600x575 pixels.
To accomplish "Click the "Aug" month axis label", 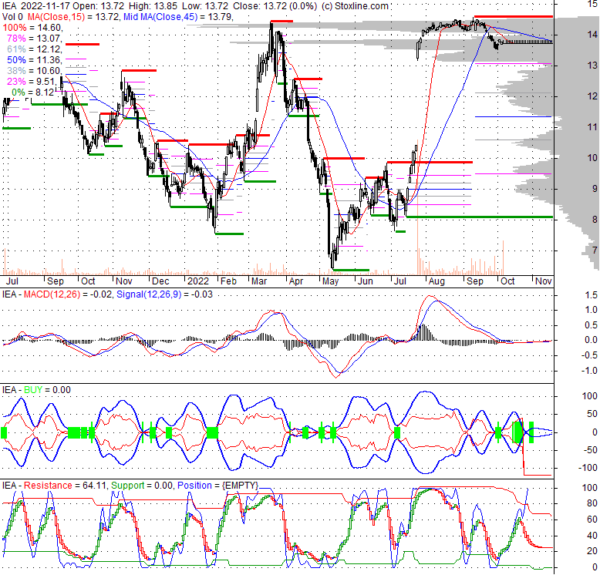I will point(437,281).
